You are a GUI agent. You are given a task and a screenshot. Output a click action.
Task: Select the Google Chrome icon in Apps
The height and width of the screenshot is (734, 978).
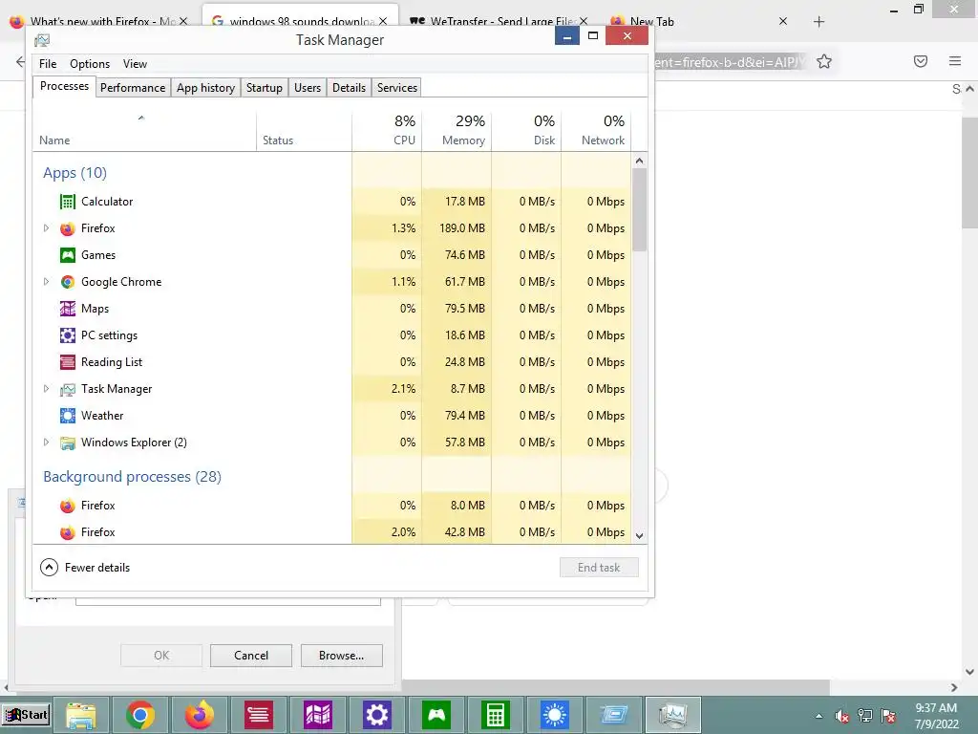tap(68, 282)
